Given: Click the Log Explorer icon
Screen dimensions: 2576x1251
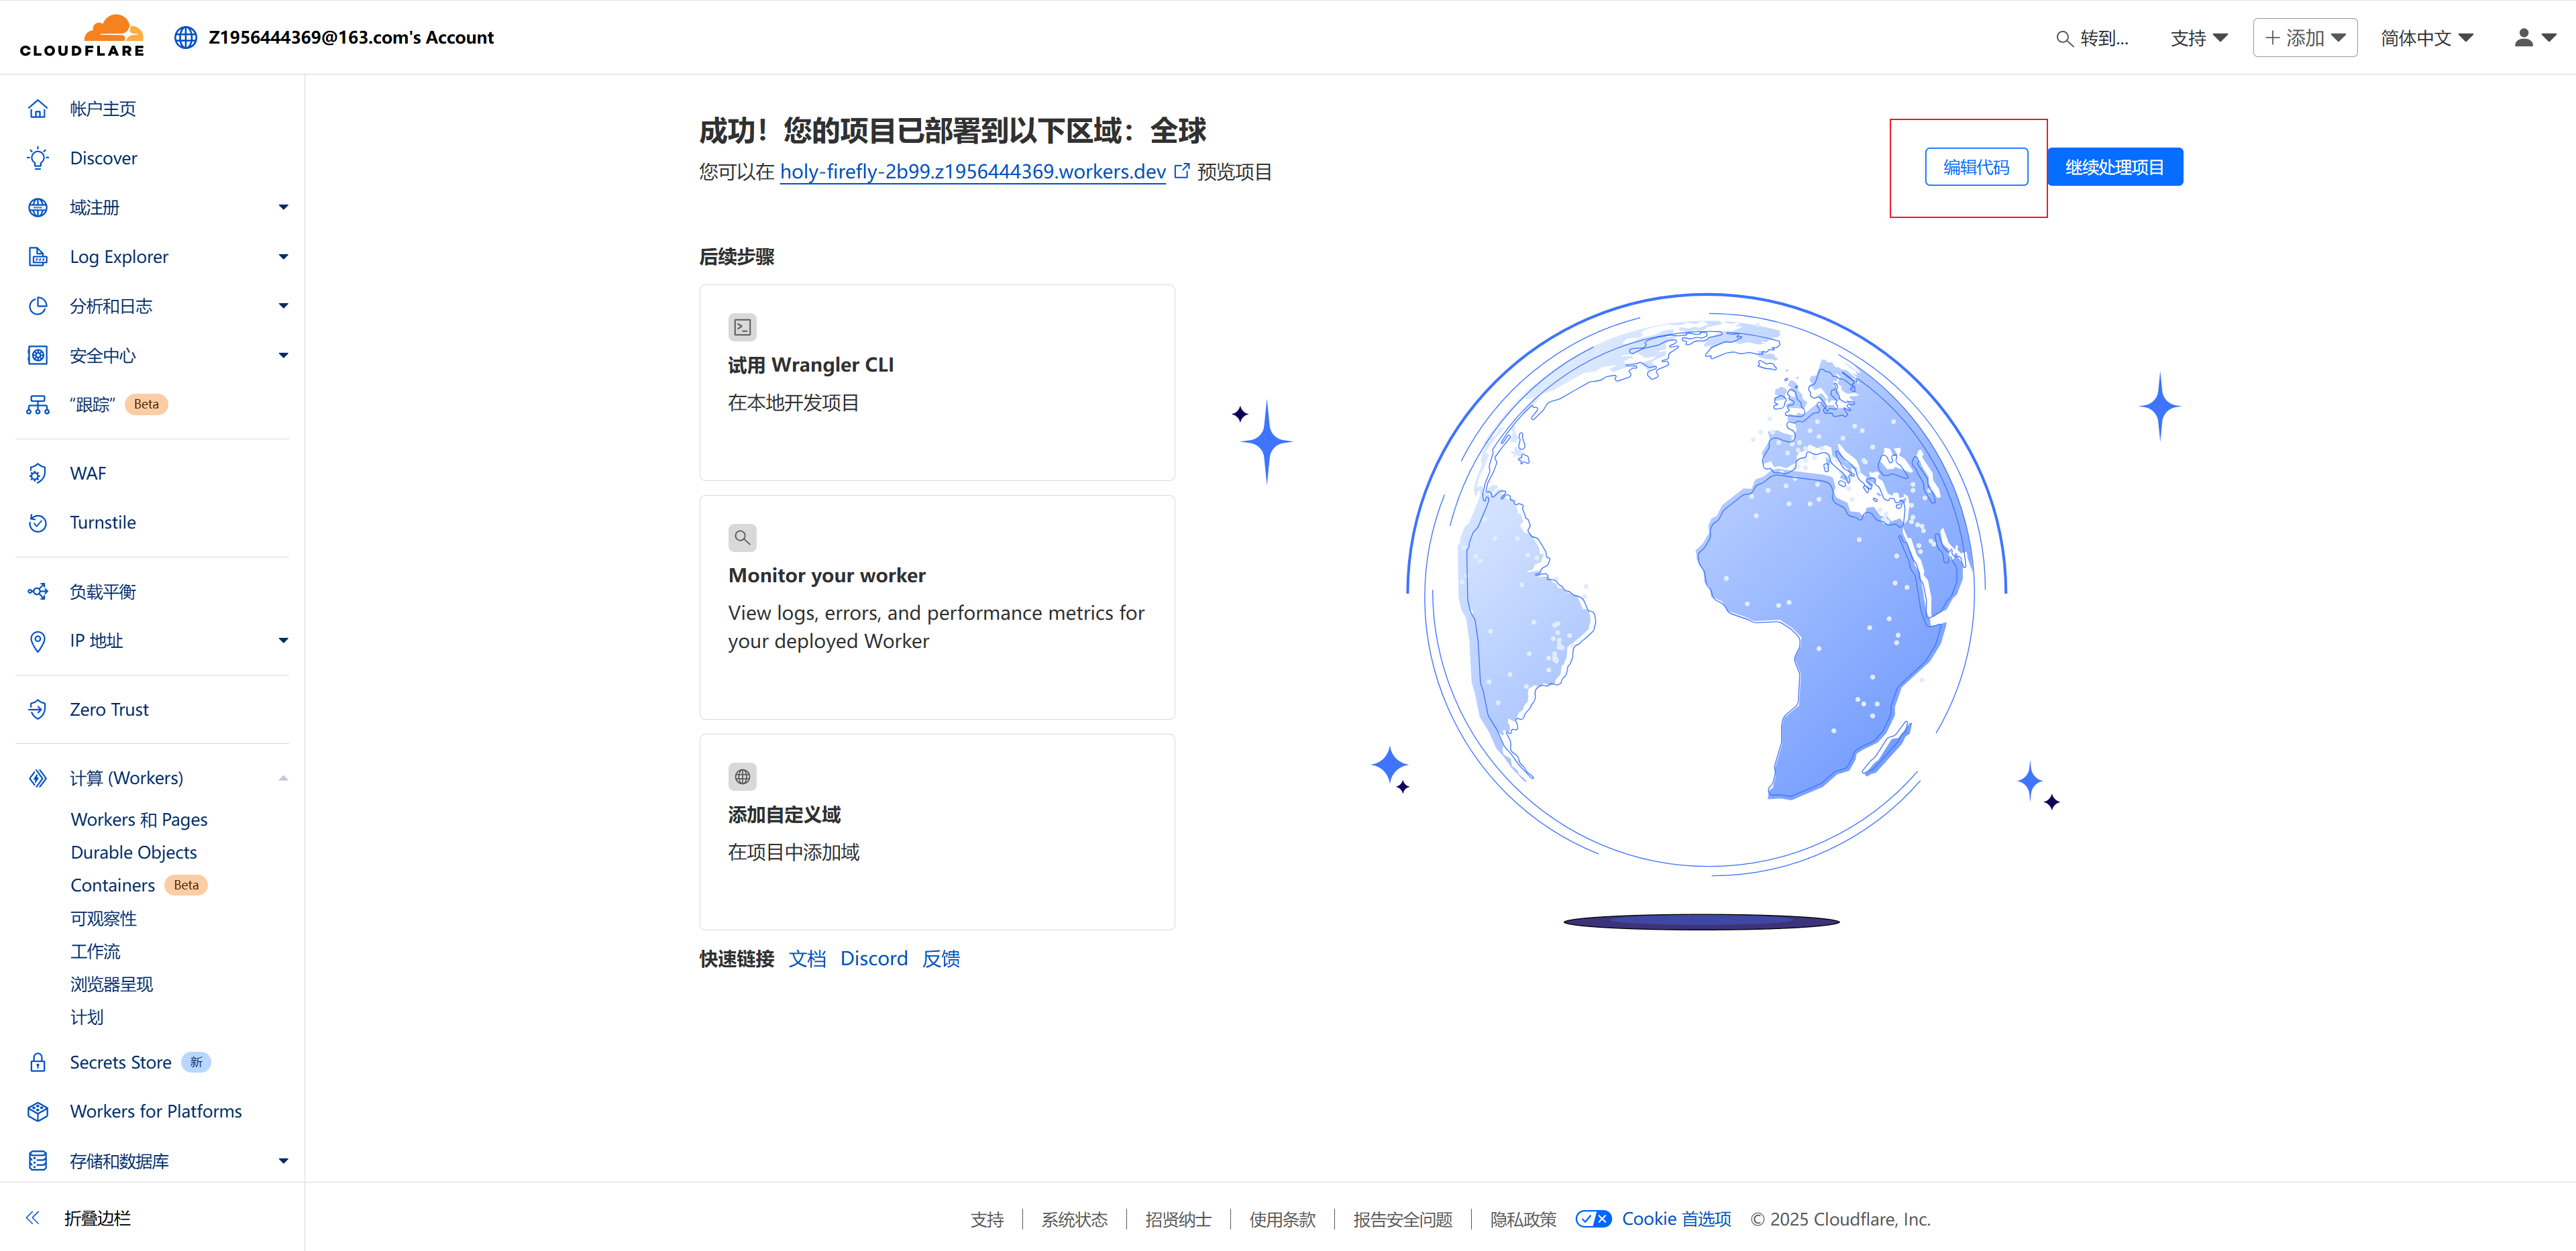Looking at the screenshot, I should click(38, 256).
